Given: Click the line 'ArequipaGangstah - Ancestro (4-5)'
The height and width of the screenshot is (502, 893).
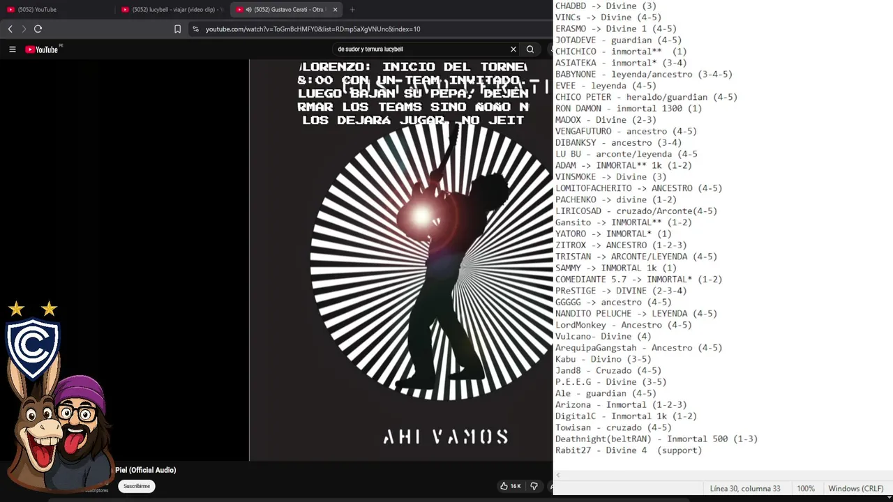Looking at the screenshot, I should pyautogui.click(x=638, y=347).
